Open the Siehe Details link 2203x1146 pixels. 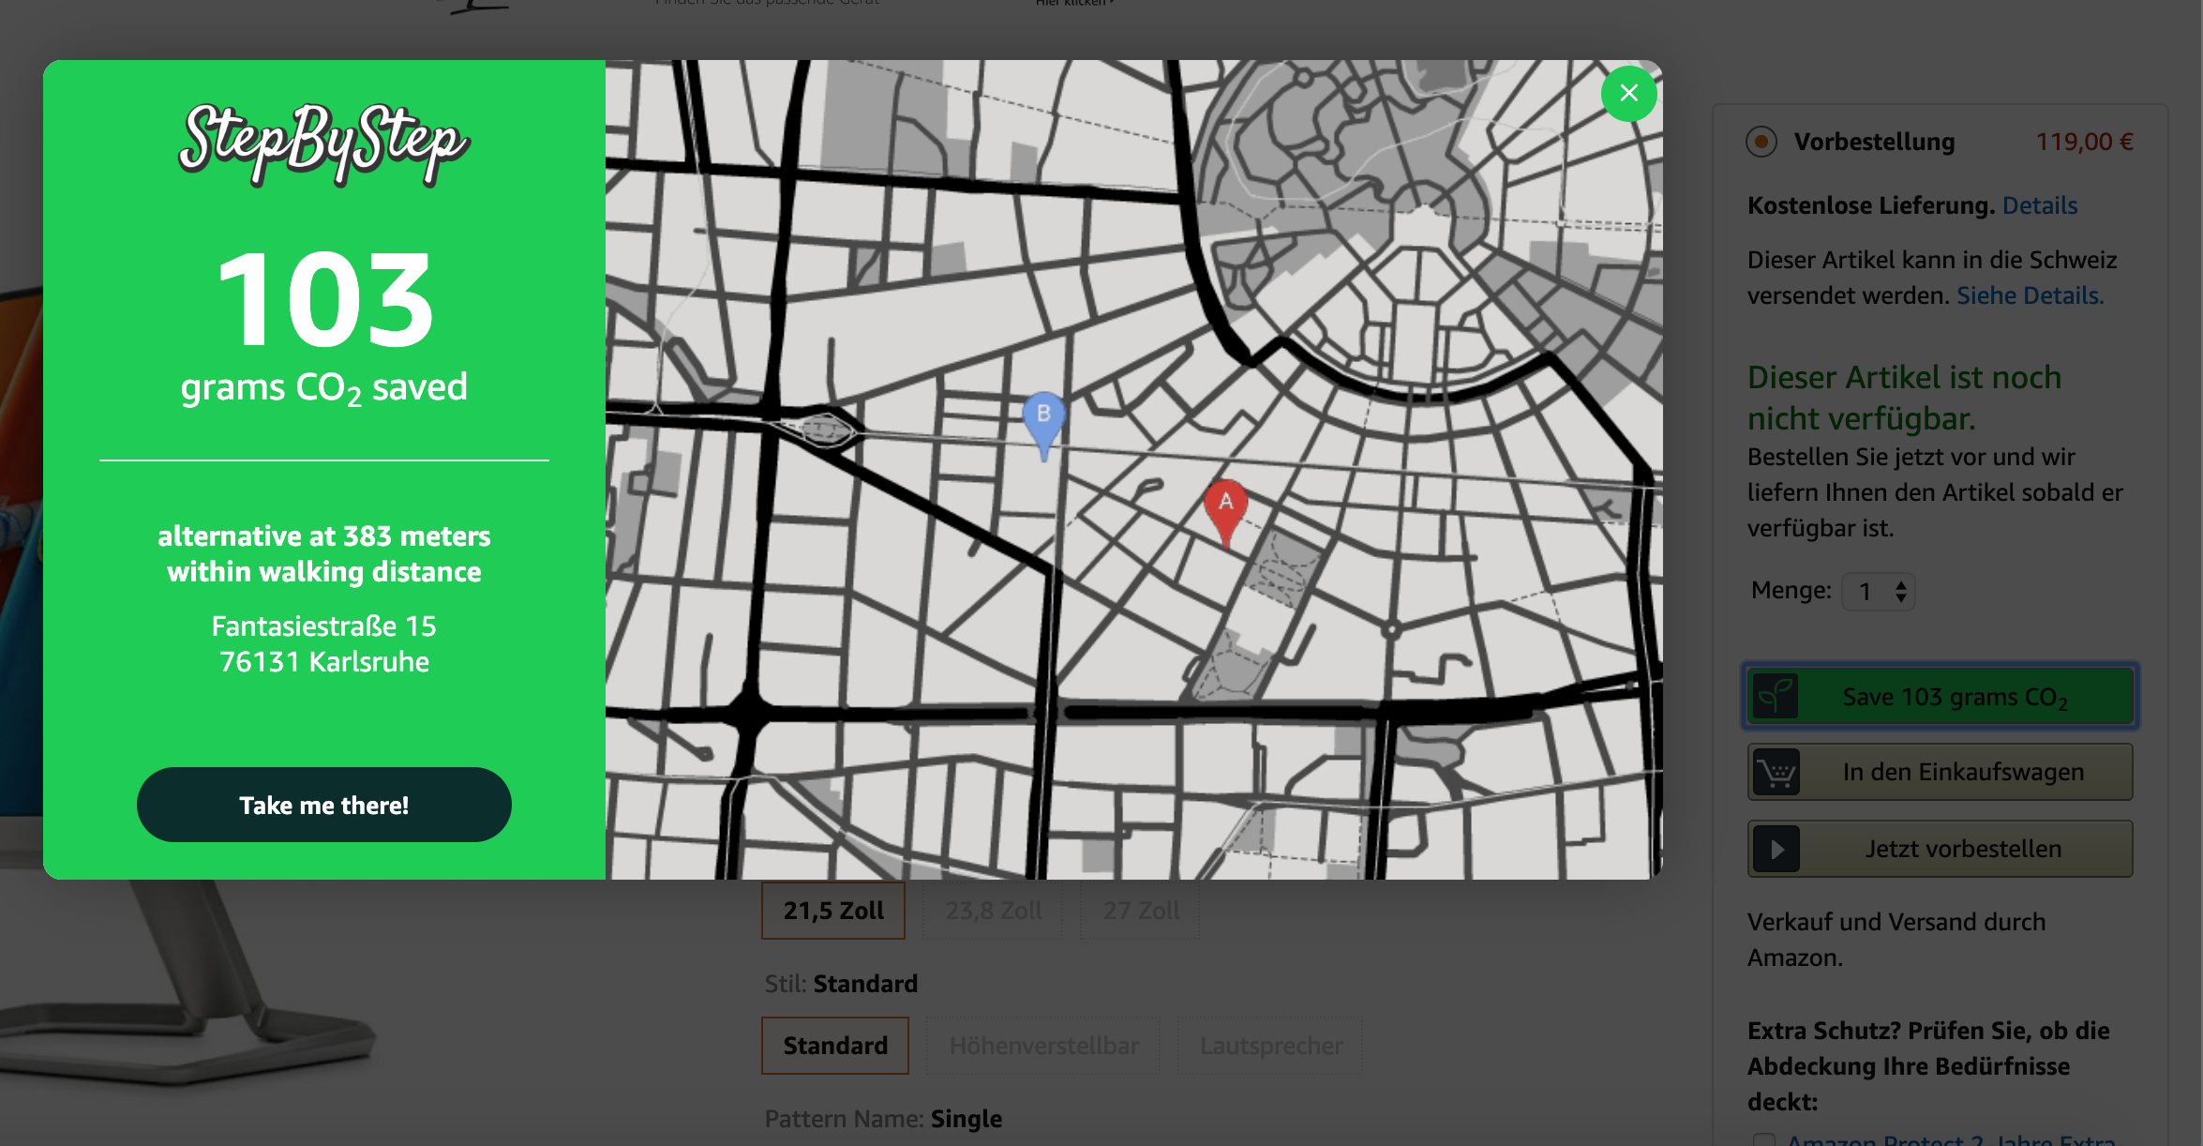(x=2030, y=295)
